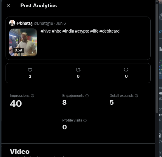Click the @bhattg display name
This screenshot has height=157, width=162.
point(25,23)
